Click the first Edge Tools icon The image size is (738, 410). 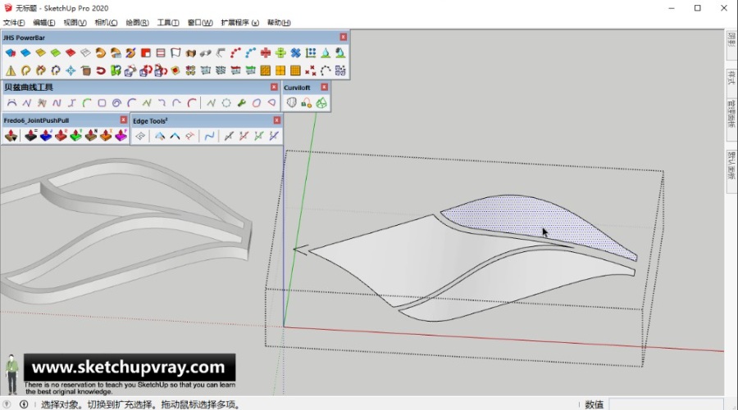pyautogui.click(x=140, y=136)
